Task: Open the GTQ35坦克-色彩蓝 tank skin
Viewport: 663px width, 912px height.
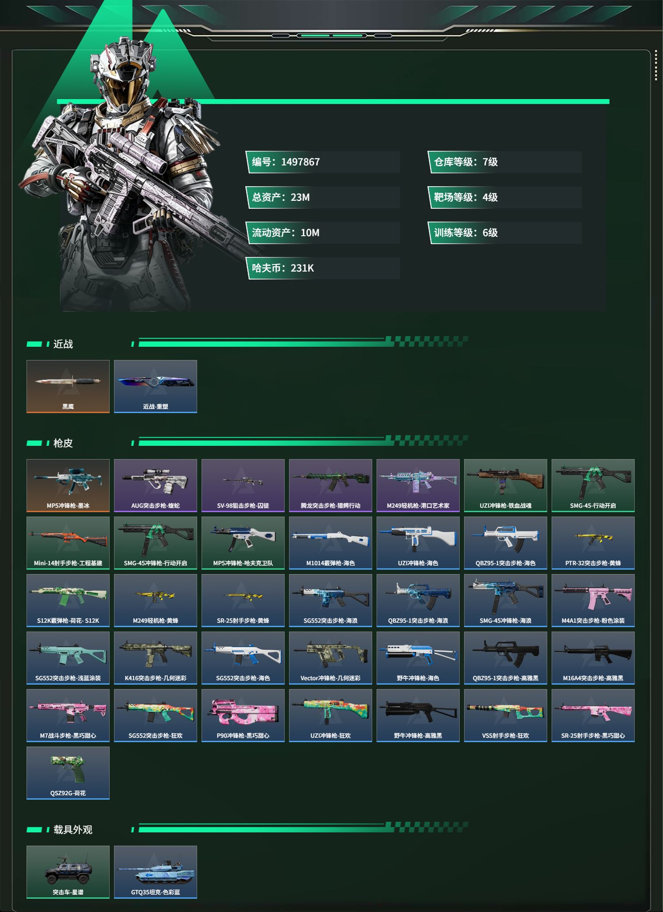Action: [156, 872]
